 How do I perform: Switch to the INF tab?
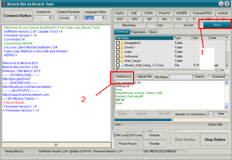tap(149, 19)
